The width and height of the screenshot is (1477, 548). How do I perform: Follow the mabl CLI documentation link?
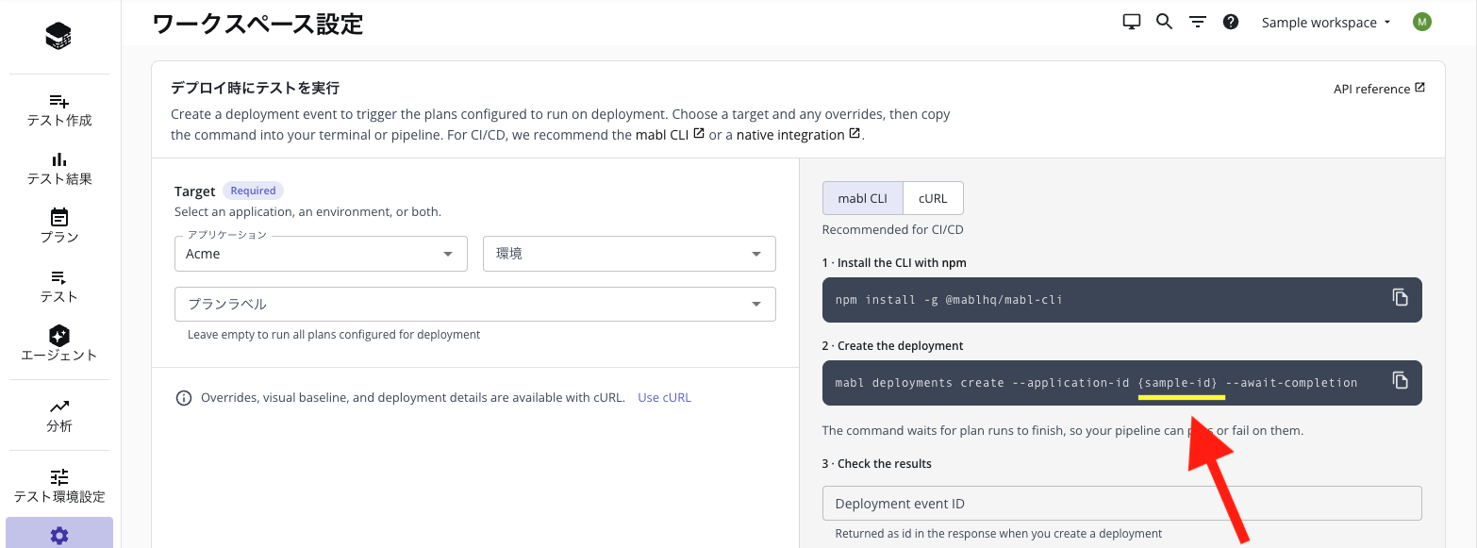[671, 134]
